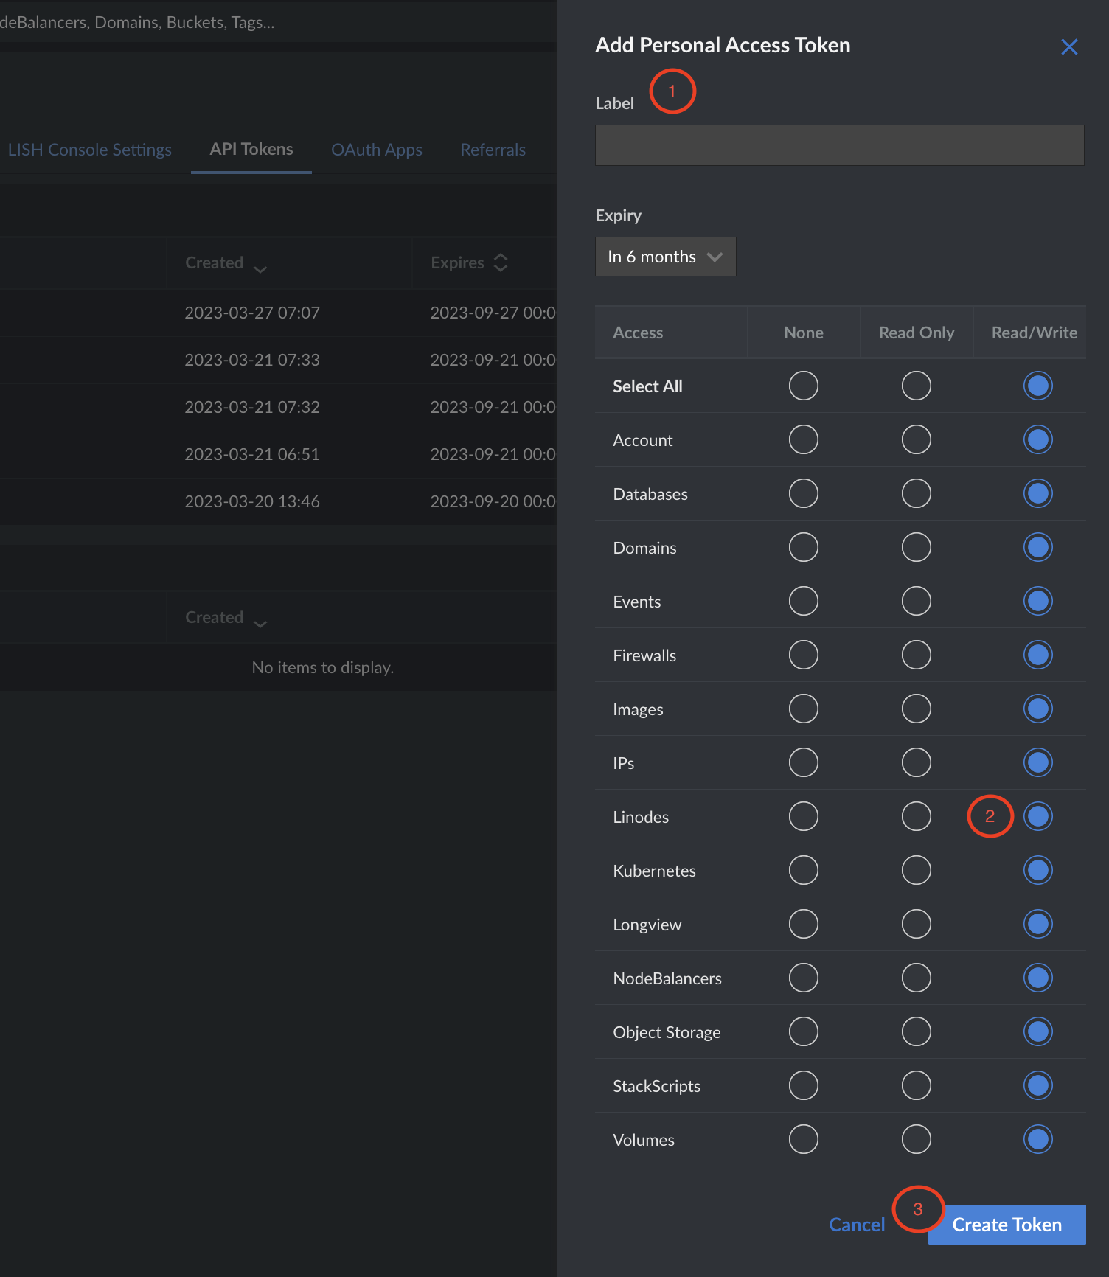Image resolution: width=1109 pixels, height=1277 pixels.
Task: Set Images access to Read/Write
Action: (1037, 709)
